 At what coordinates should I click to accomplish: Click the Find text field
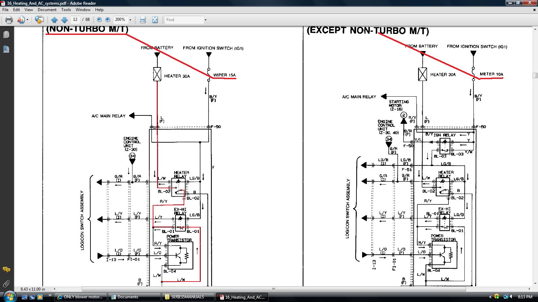(x=184, y=20)
